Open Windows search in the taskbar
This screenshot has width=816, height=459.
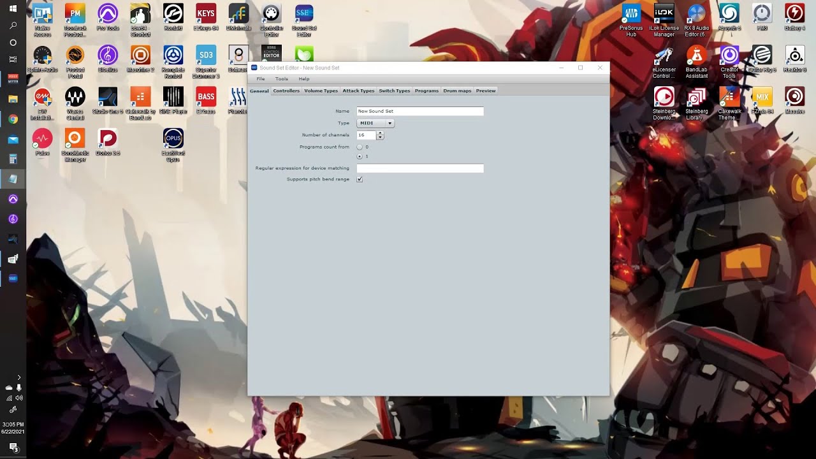click(13, 25)
